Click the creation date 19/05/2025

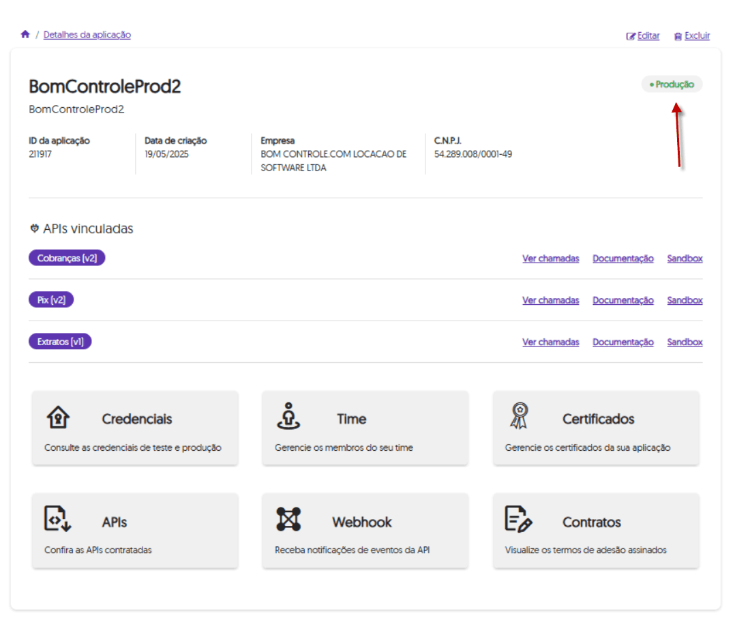point(166,154)
